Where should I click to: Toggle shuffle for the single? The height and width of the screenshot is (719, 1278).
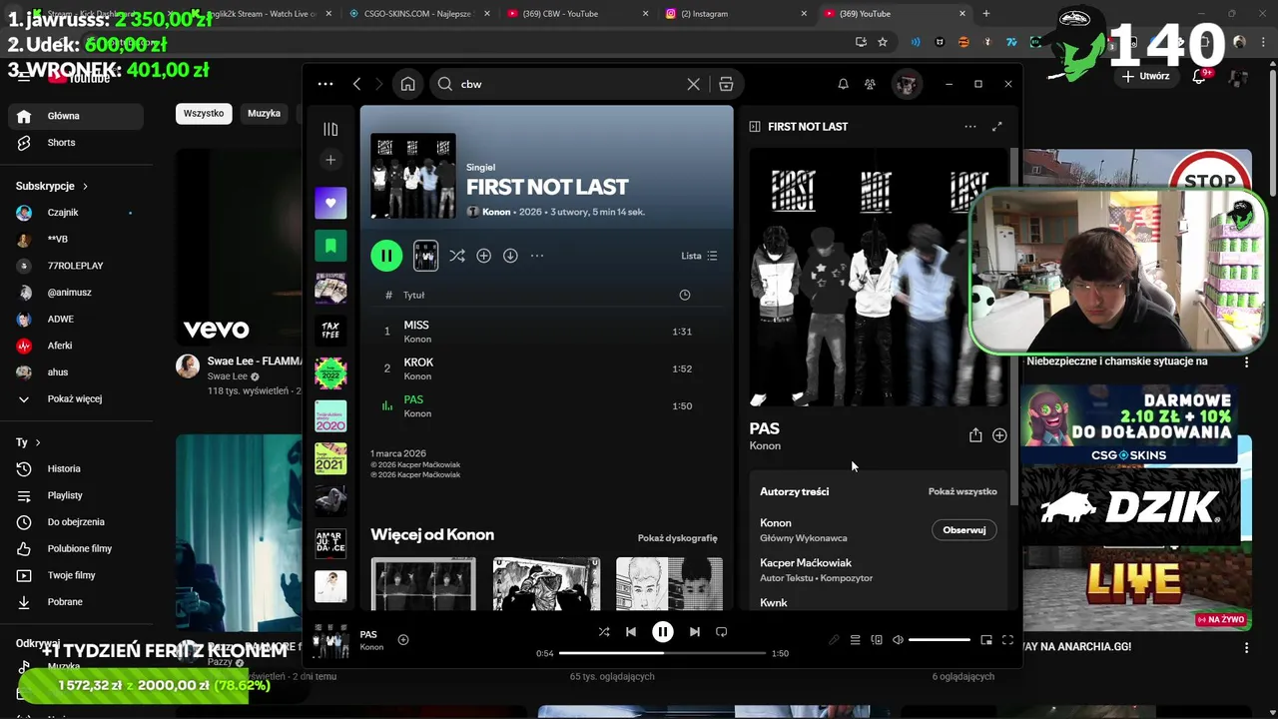pyautogui.click(x=456, y=256)
